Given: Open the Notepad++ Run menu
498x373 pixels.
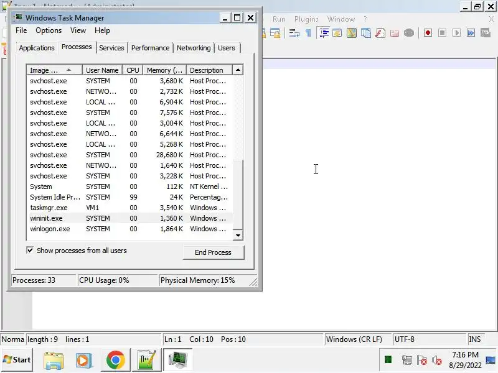Looking at the screenshot, I should point(279,19).
